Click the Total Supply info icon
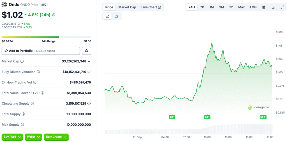Image resolution: width=287 pixels, height=141 pixels. 24,114
